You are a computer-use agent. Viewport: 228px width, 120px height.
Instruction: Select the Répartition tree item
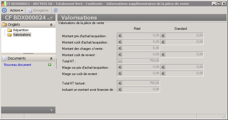pos(21,30)
